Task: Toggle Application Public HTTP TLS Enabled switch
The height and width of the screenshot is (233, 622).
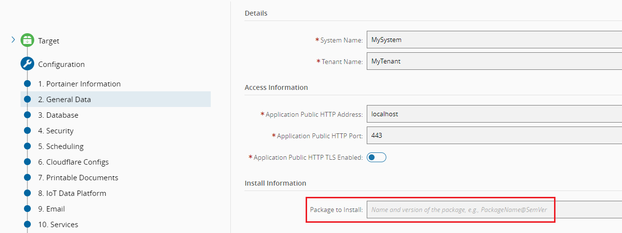Action: (376, 157)
